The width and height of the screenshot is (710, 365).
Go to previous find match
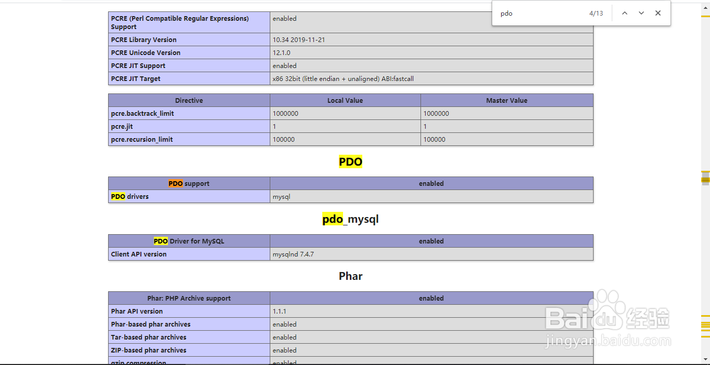click(x=625, y=13)
